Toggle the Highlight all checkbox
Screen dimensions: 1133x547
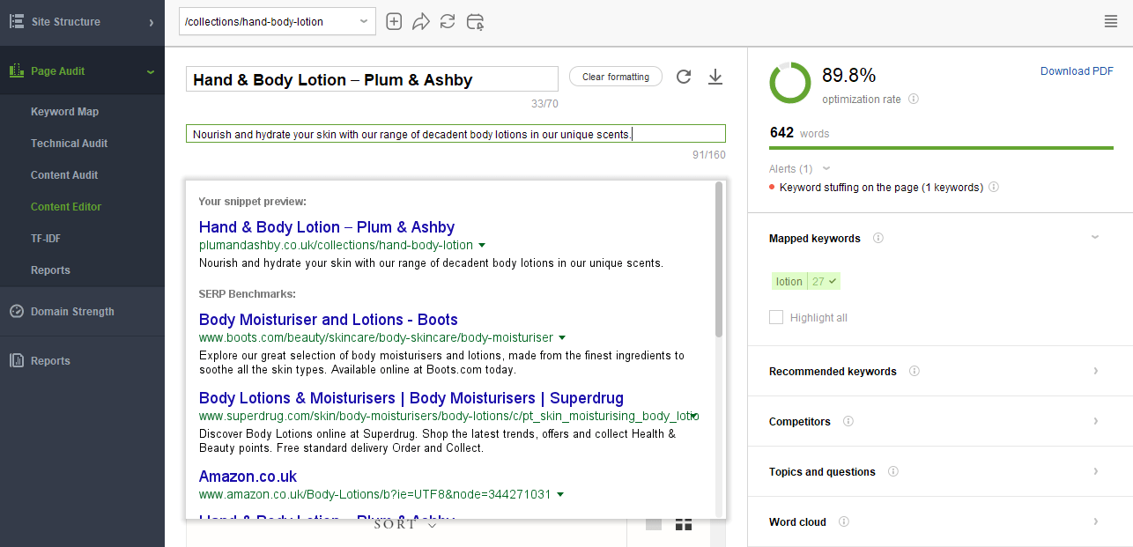pyautogui.click(x=776, y=318)
